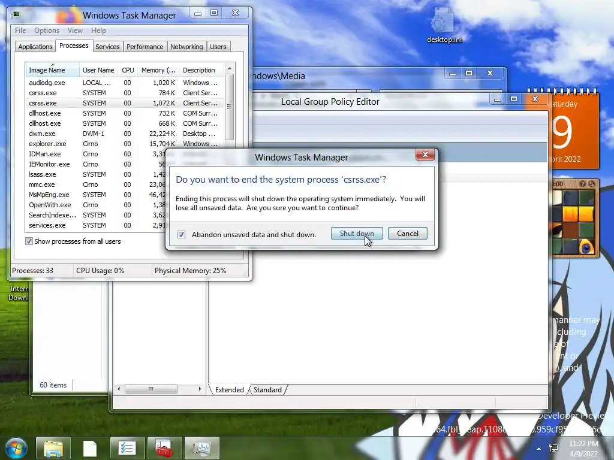Close the csrss.exe confirmation dialog

[x=425, y=155]
